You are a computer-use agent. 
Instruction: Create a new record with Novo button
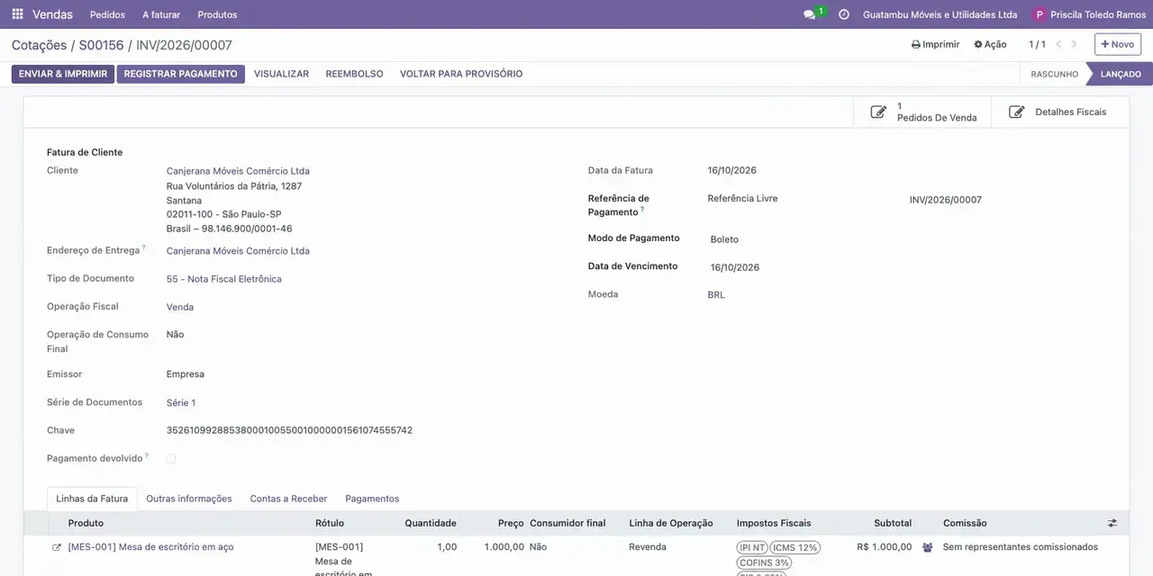tap(1118, 44)
